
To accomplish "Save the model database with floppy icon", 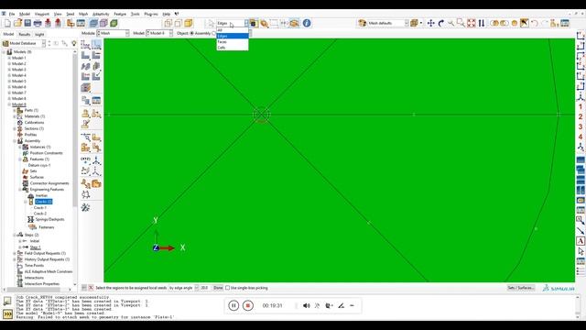I will (x=27, y=23).
